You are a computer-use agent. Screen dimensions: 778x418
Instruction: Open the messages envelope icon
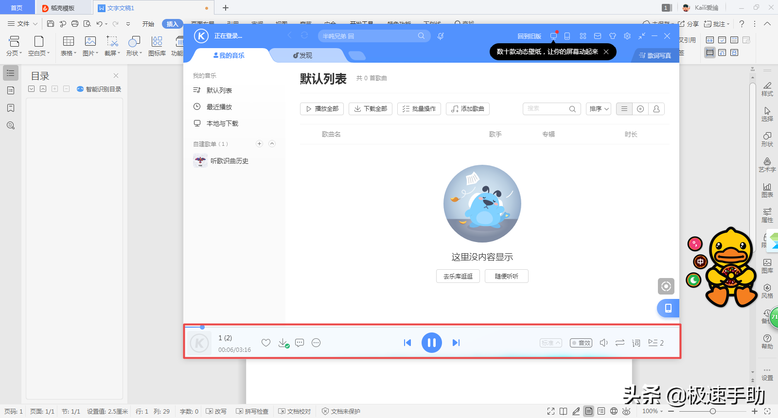(598, 36)
